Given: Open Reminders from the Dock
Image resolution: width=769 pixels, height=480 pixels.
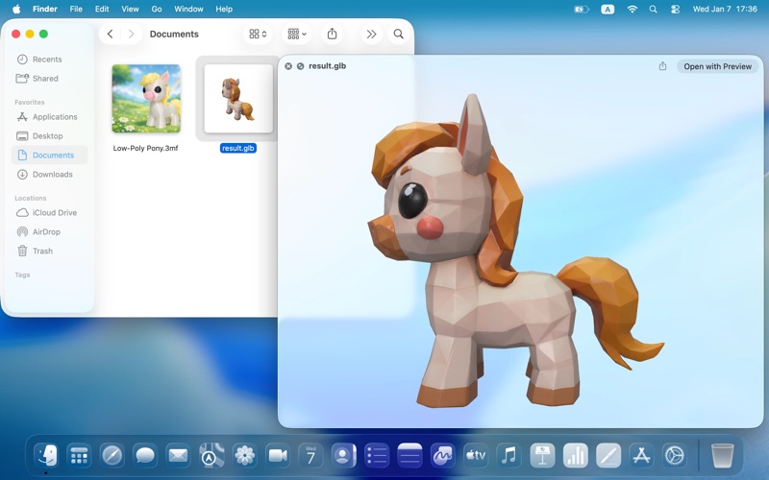Looking at the screenshot, I should (x=377, y=455).
